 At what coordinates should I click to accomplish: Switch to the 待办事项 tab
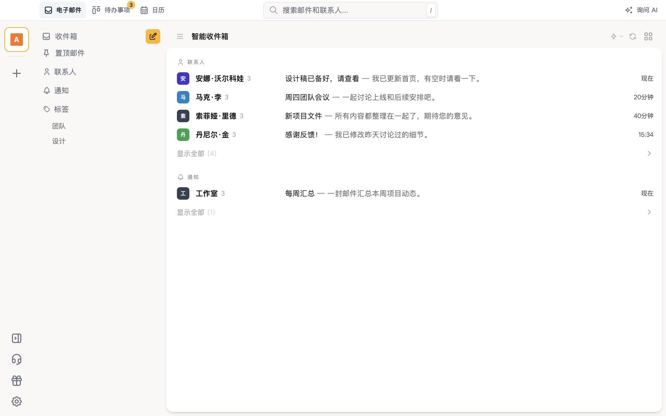(111, 10)
